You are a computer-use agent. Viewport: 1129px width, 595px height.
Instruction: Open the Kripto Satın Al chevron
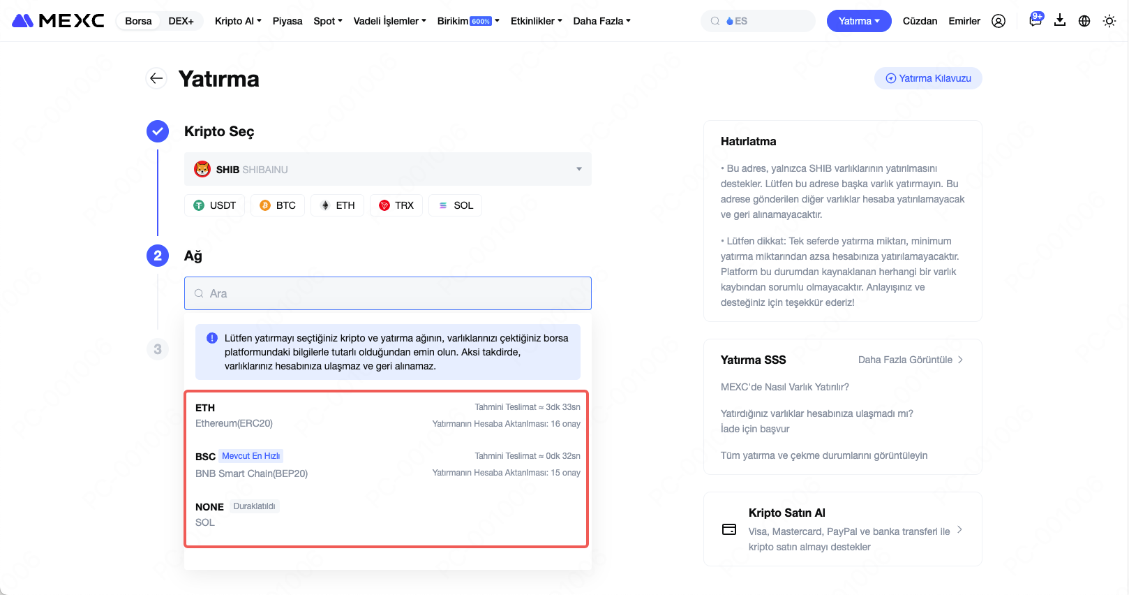coord(960,529)
